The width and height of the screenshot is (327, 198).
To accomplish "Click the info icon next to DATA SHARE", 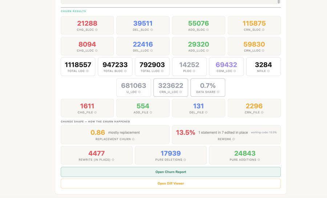I will (x=218, y=92).
